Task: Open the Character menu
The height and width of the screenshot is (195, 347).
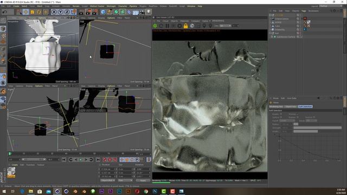Action: coord(123,6)
